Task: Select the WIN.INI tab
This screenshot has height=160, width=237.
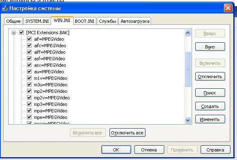Action: [62, 20]
